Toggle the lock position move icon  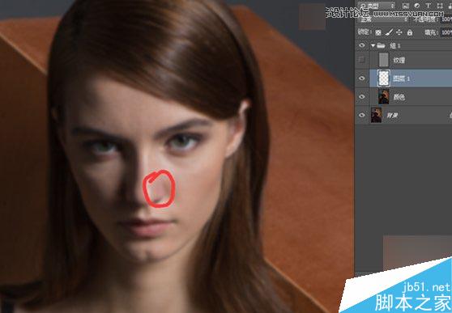[x=399, y=32]
